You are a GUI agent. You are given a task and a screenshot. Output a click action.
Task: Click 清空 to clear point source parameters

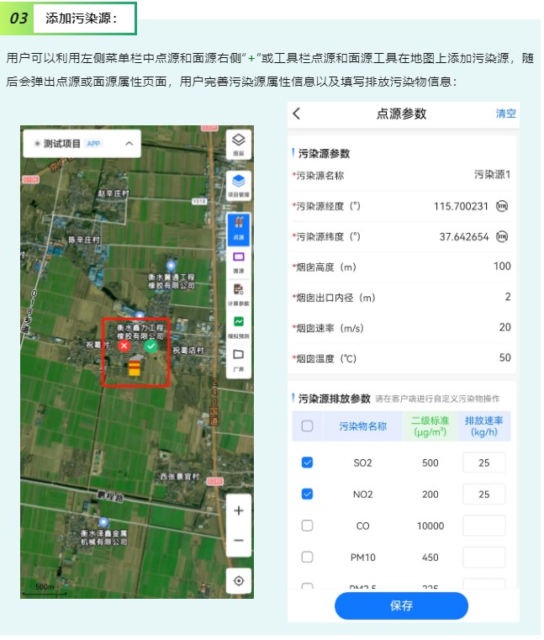coord(505,114)
